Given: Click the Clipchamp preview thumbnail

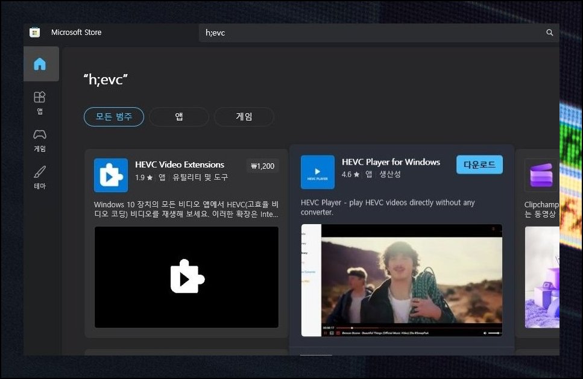Looking at the screenshot, I should coord(542,277).
